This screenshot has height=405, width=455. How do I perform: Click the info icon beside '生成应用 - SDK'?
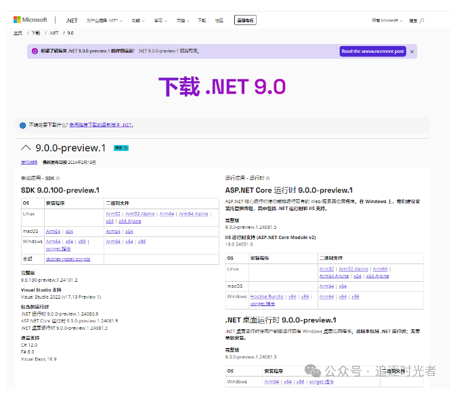(x=58, y=178)
